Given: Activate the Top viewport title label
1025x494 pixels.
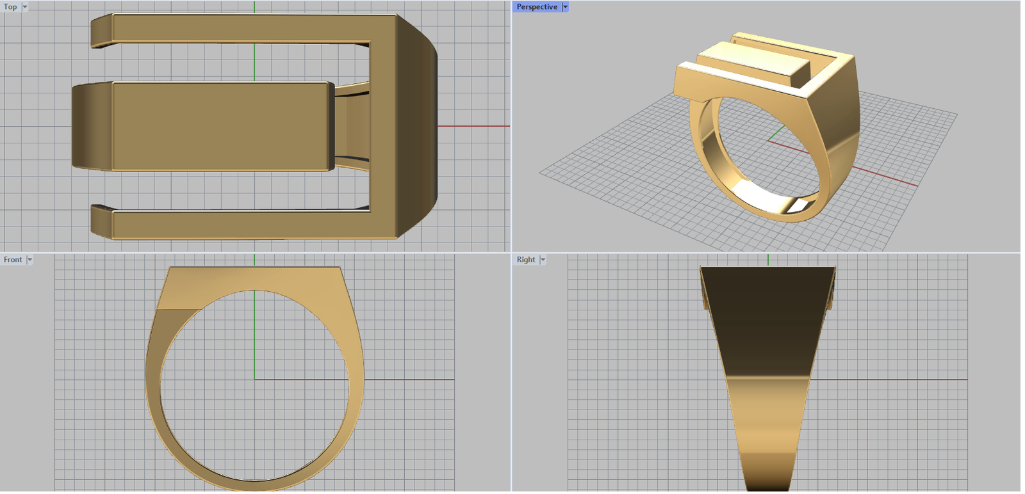Looking at the screenshot, I should pyautogui.click(x=10, y=7).
